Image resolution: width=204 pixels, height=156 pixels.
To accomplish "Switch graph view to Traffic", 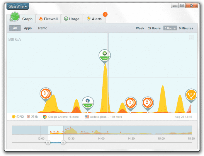I will (x=42, y=28).
